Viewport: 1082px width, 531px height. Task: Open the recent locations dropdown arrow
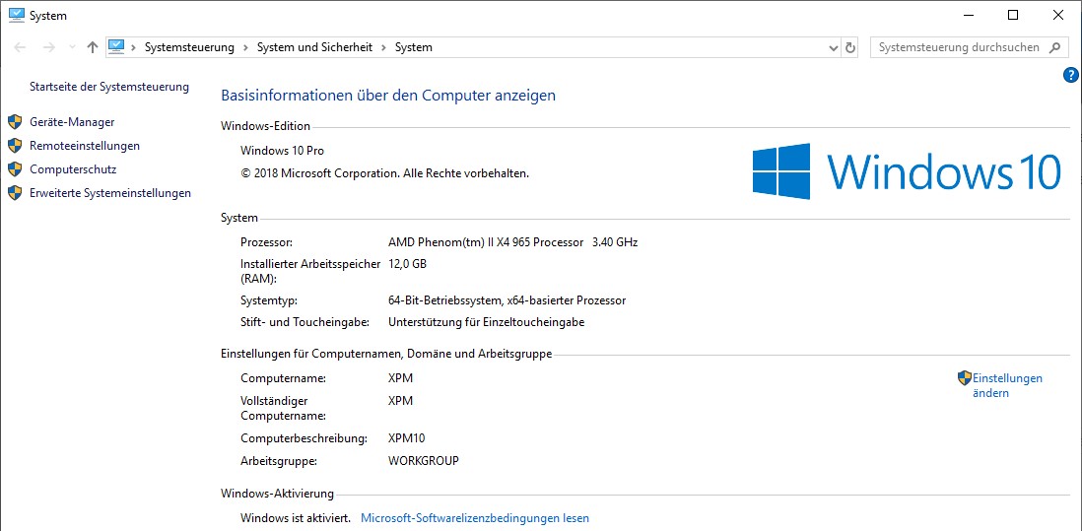point(73,47)
